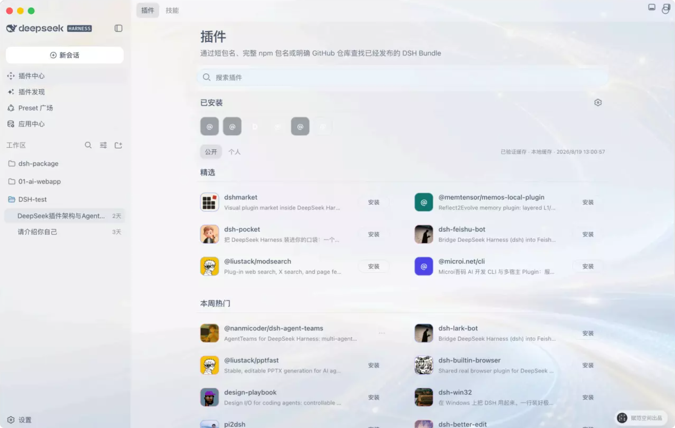Screen dimensions: 675x428
Task: Select the 公开 filter tab
Action: tap(211, 152)
